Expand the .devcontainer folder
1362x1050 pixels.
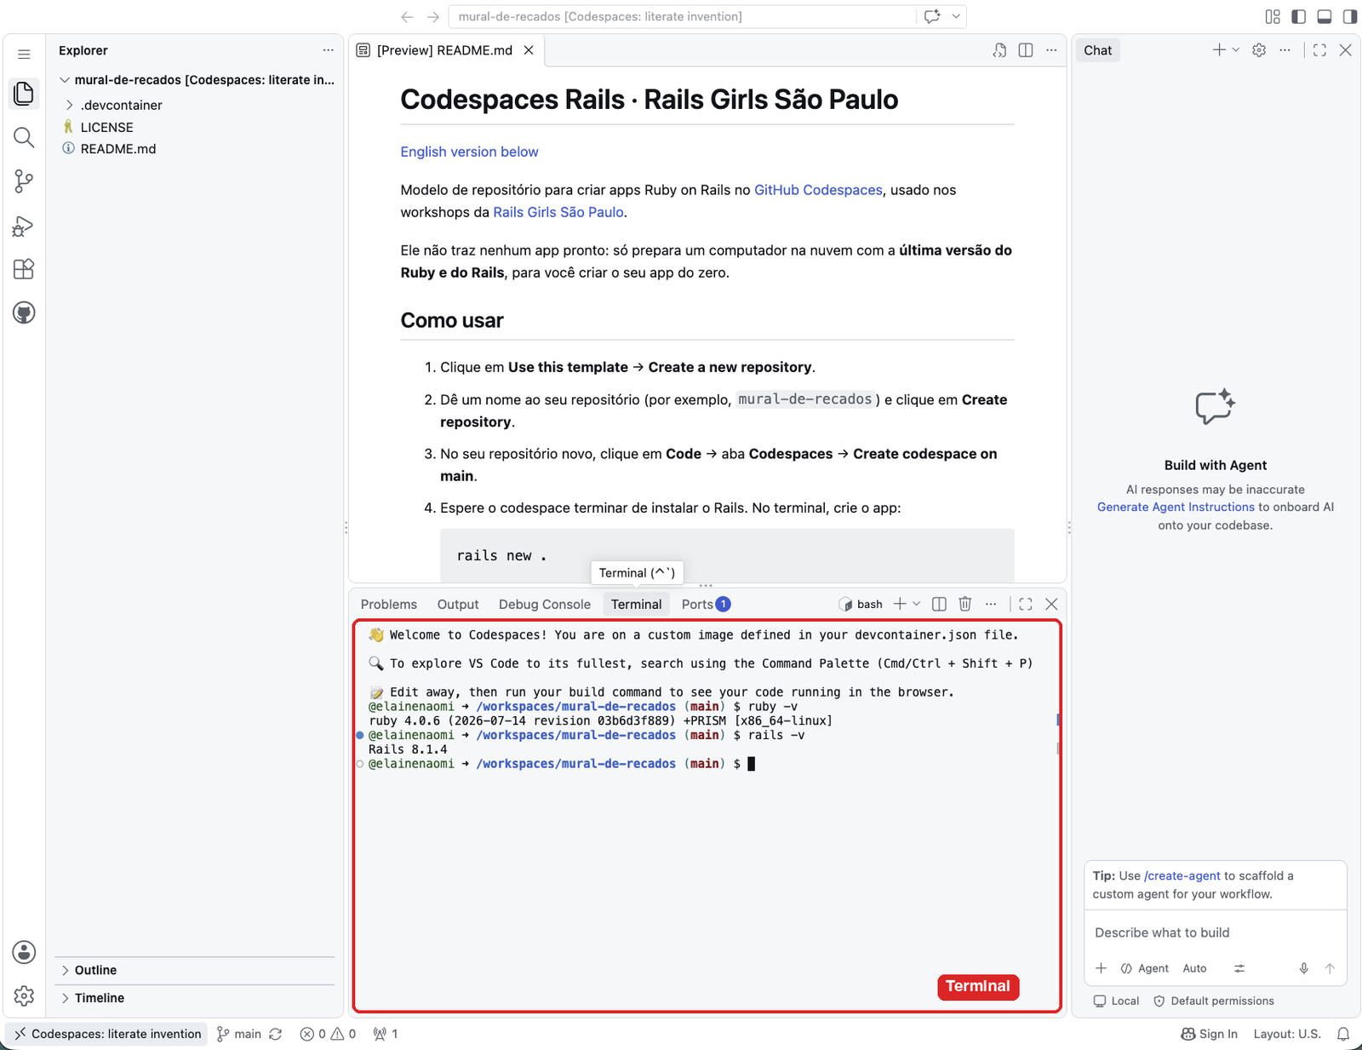pos(121,105)
